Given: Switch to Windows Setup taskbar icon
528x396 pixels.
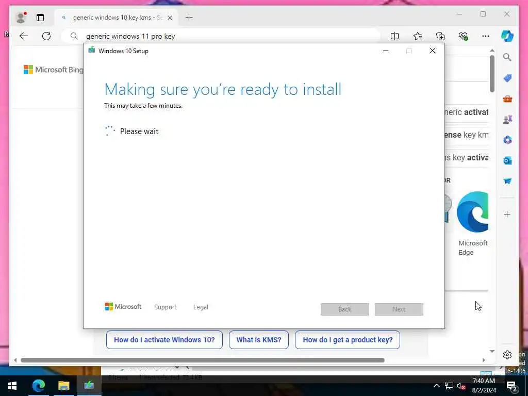Looking at the screenshot, I should tap(89, 386).
